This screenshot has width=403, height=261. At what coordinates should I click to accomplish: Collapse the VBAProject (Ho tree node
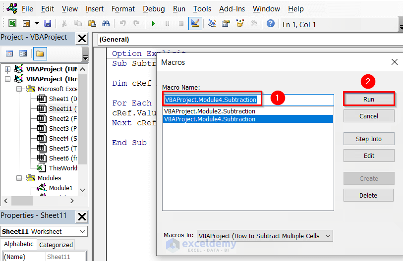coord(8,79)
